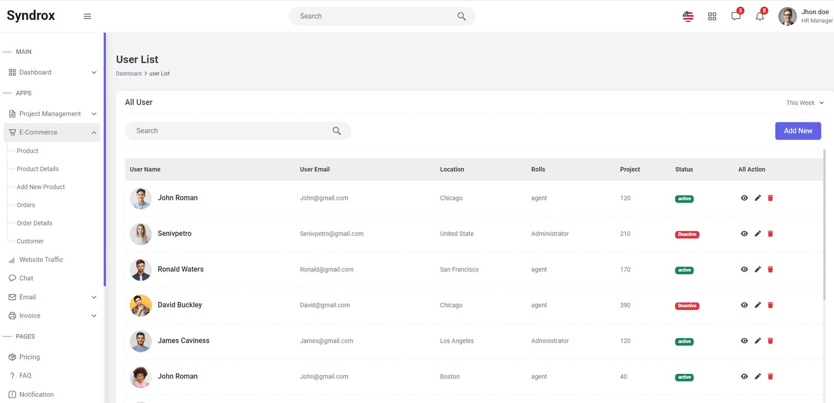Open the Orders page
834x403 pixels.
pos(26,205)
